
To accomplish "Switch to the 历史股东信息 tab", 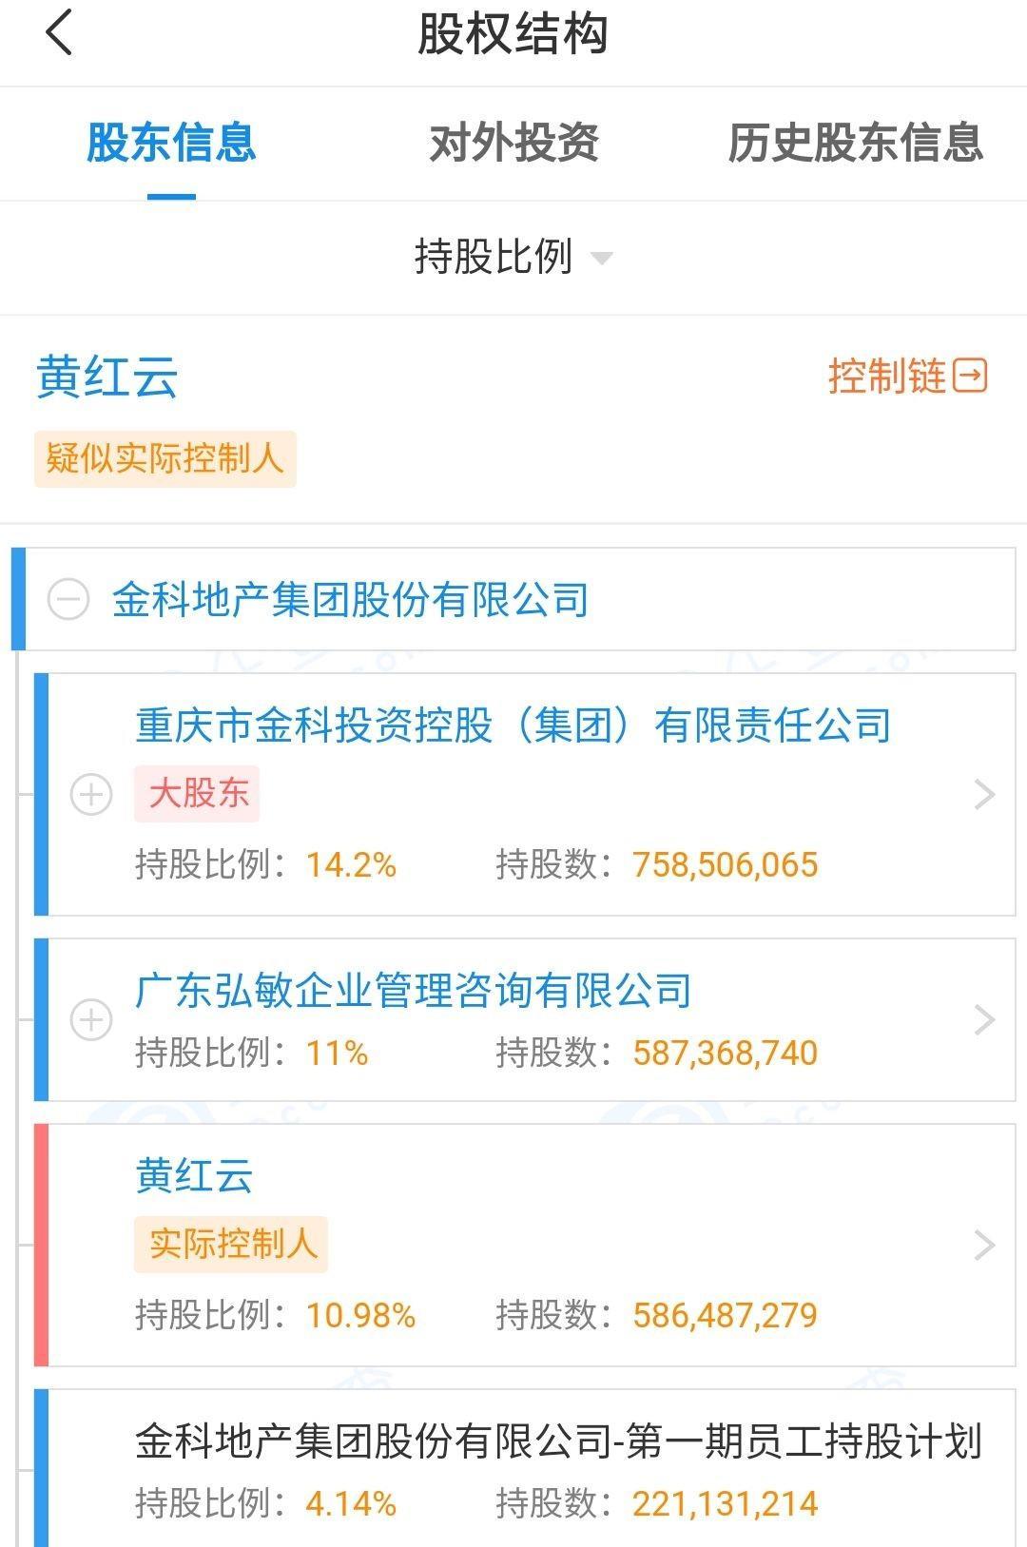I will click(x=855, y=143).
